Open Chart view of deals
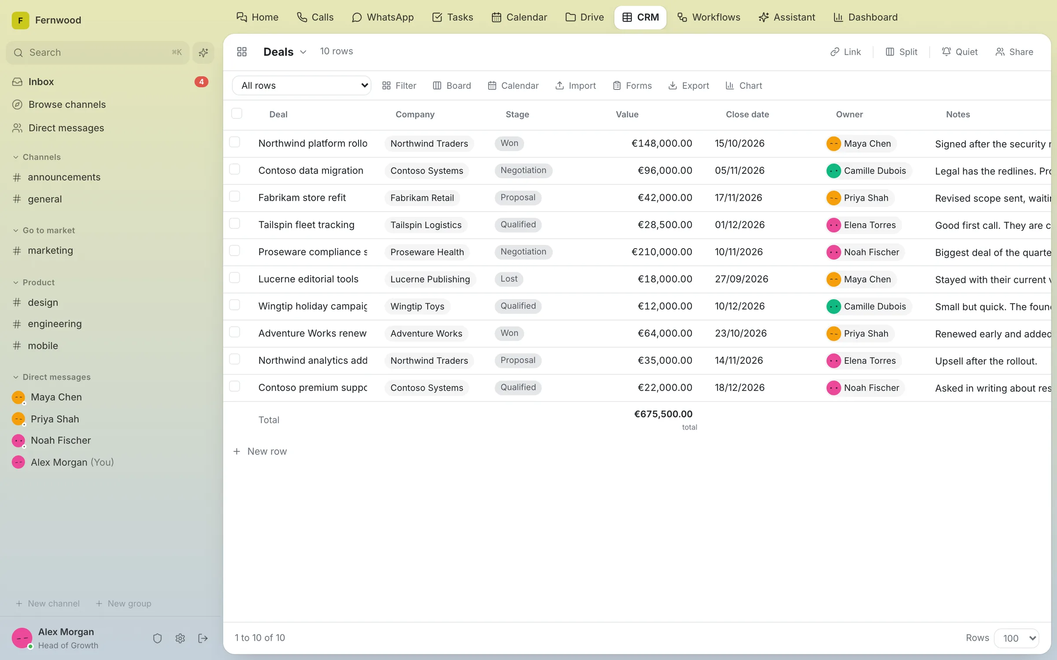1057x660 pixels. 743,85
